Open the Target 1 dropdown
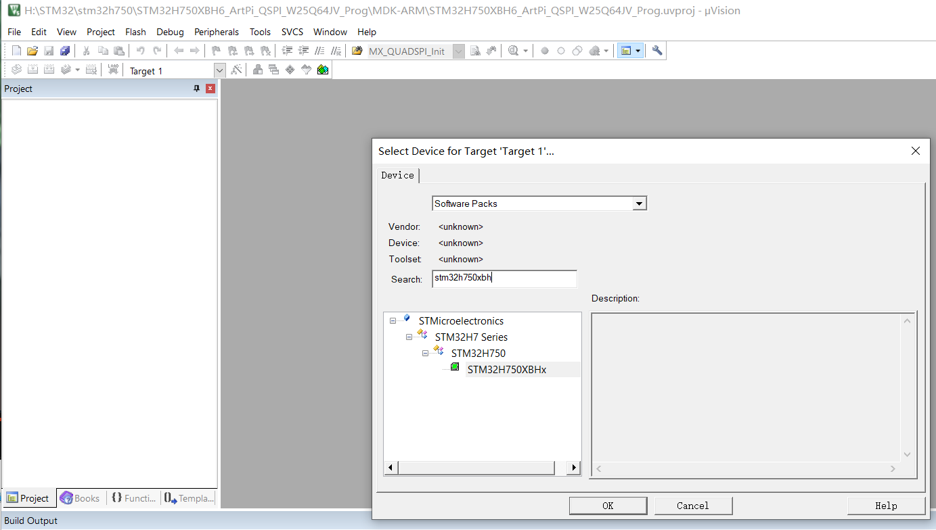This screenshot has height=530, width=936. [x=219, y=70]
